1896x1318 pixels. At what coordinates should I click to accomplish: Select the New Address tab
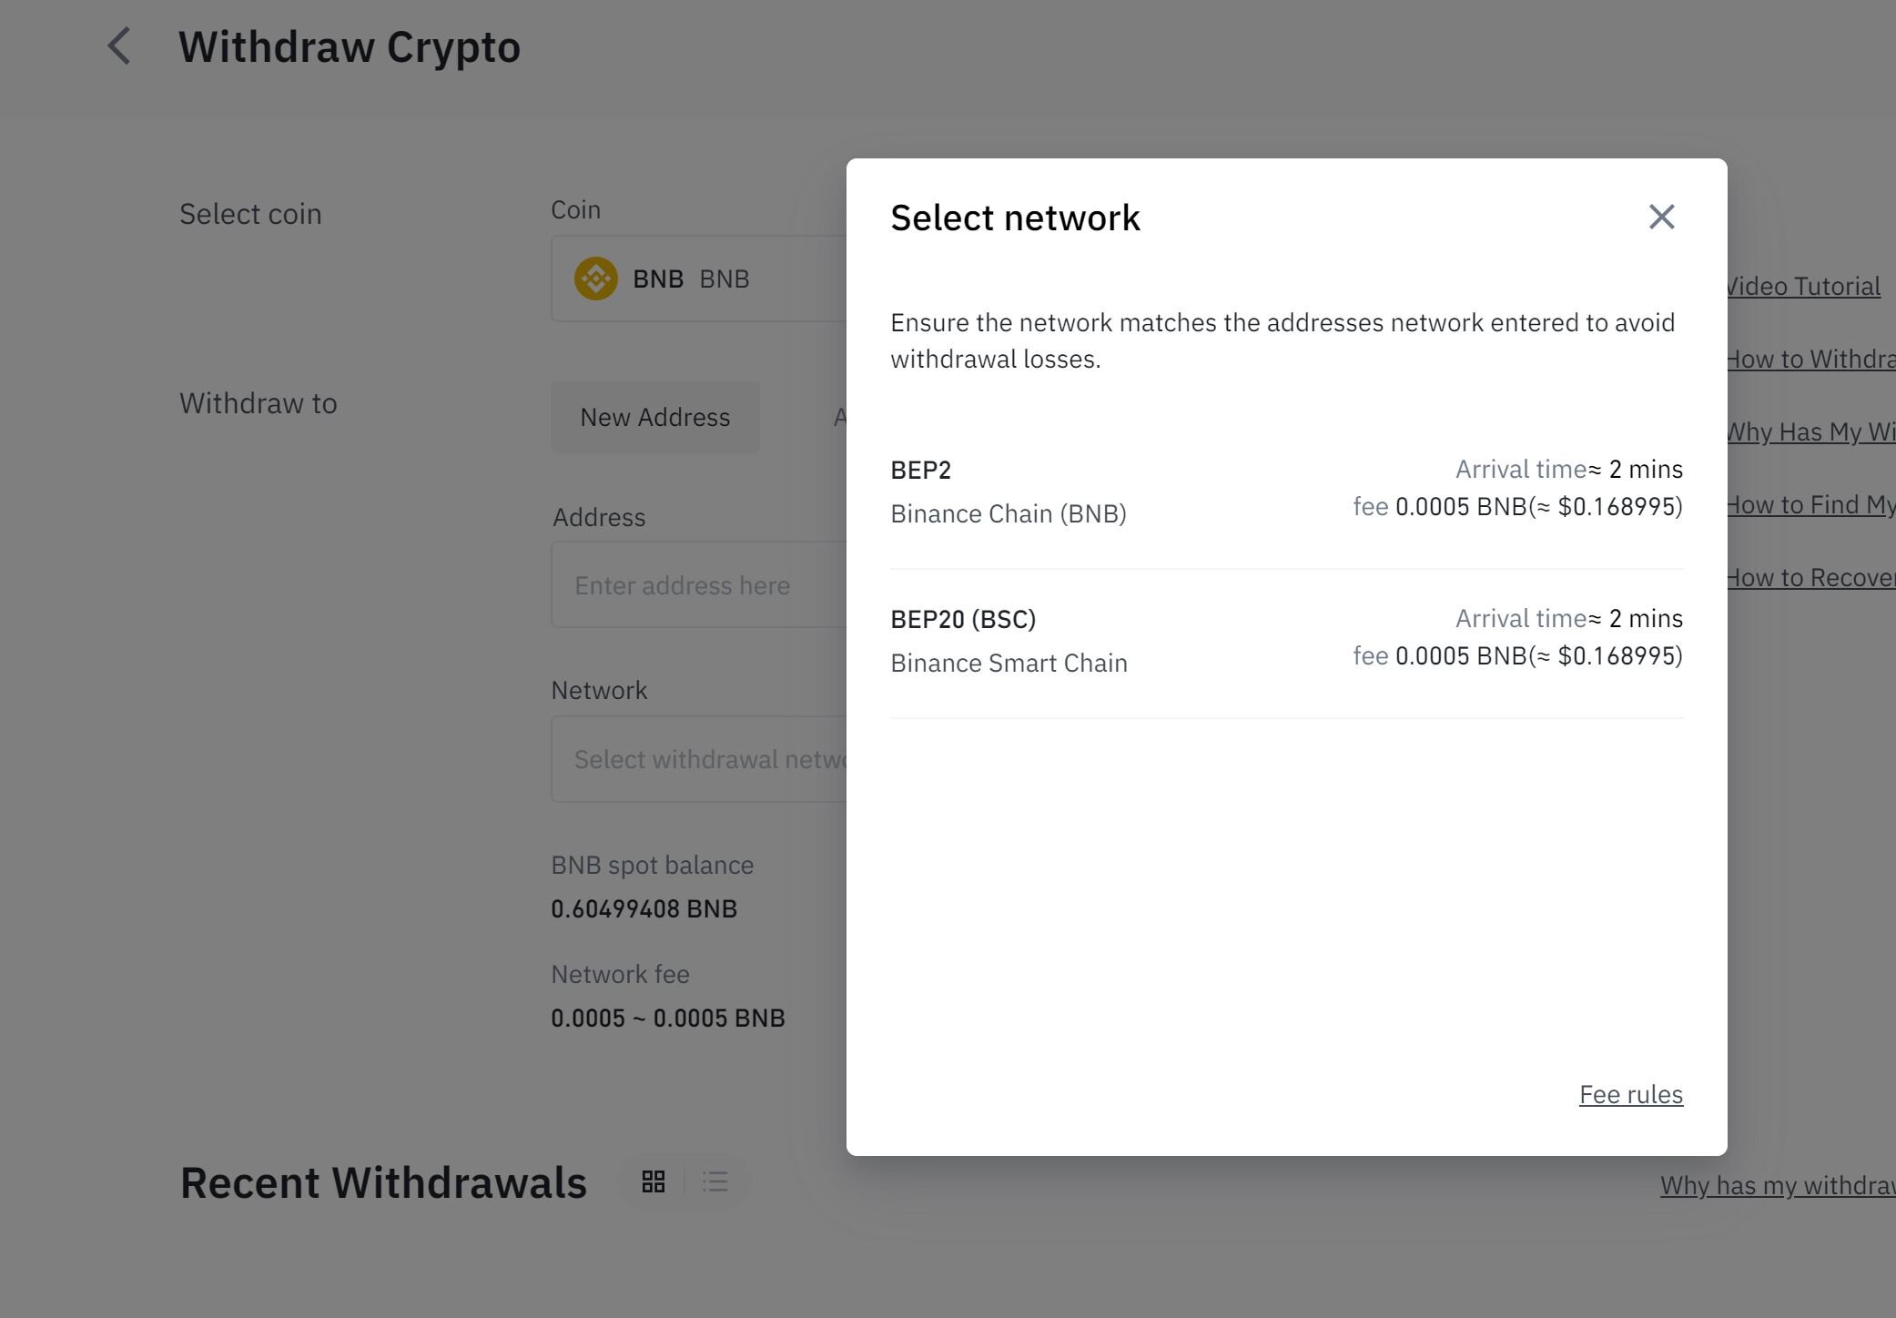pyautogui.click(x=655, y=417)
